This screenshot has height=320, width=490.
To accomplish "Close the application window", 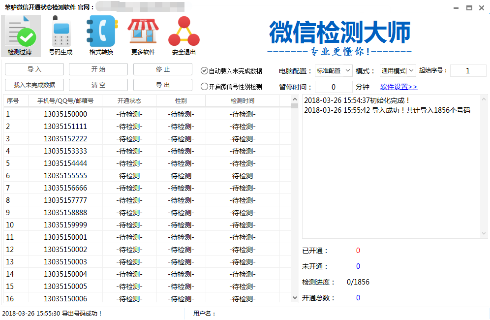I will coord(482,8).
